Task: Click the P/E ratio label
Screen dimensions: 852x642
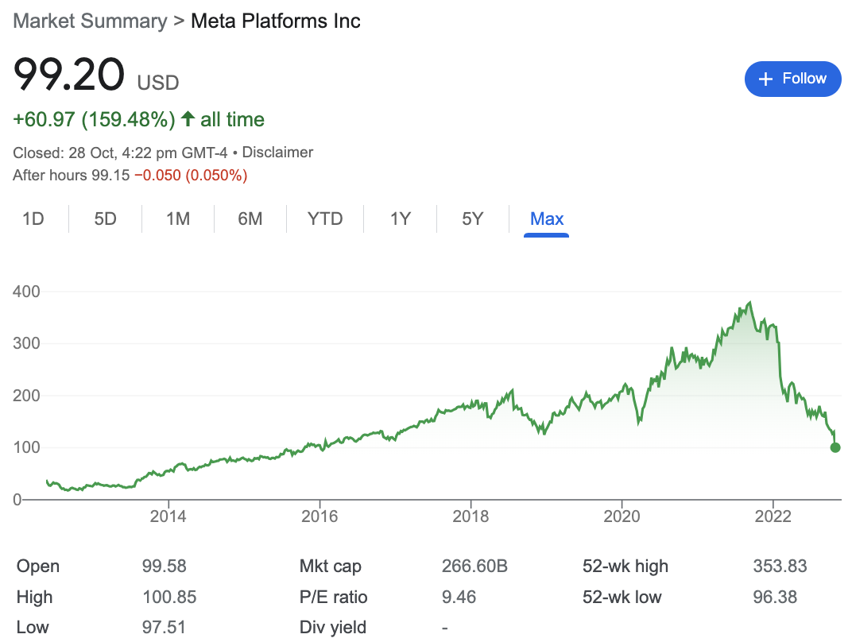Action: point(333,597)
